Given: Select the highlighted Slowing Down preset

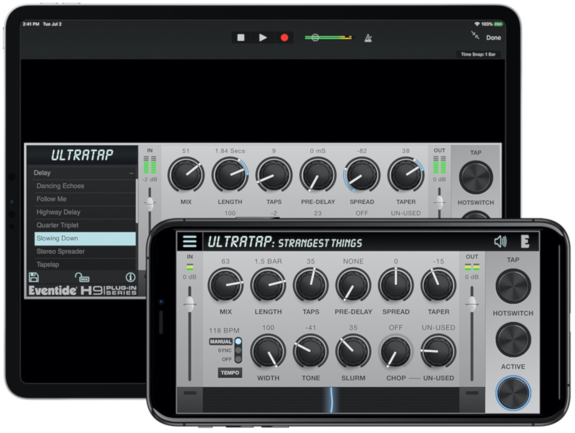Looking at the screenshot, I should pyautogui.click(x=85, y=238).
